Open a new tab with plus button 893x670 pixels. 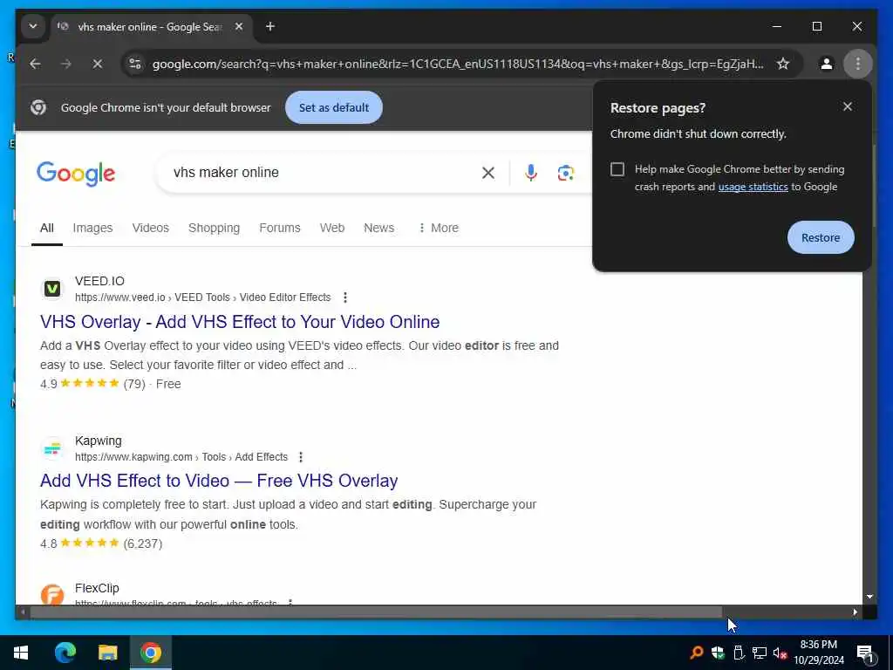(x=270, y=26)
